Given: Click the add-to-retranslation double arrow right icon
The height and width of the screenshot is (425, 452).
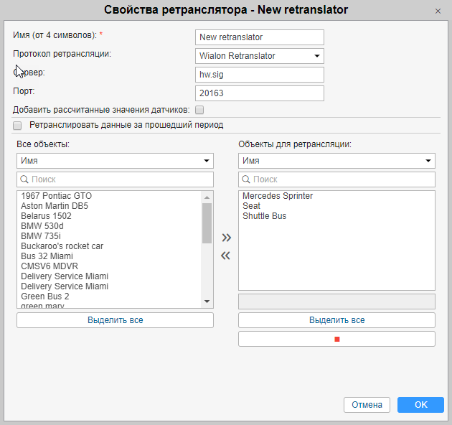Looking at the screenshot, I should coord(226,238).
